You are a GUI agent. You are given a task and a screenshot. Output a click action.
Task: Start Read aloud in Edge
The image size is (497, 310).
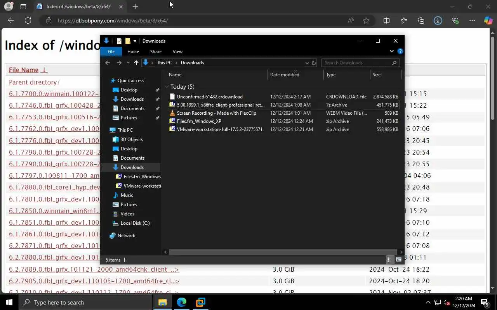351,21
